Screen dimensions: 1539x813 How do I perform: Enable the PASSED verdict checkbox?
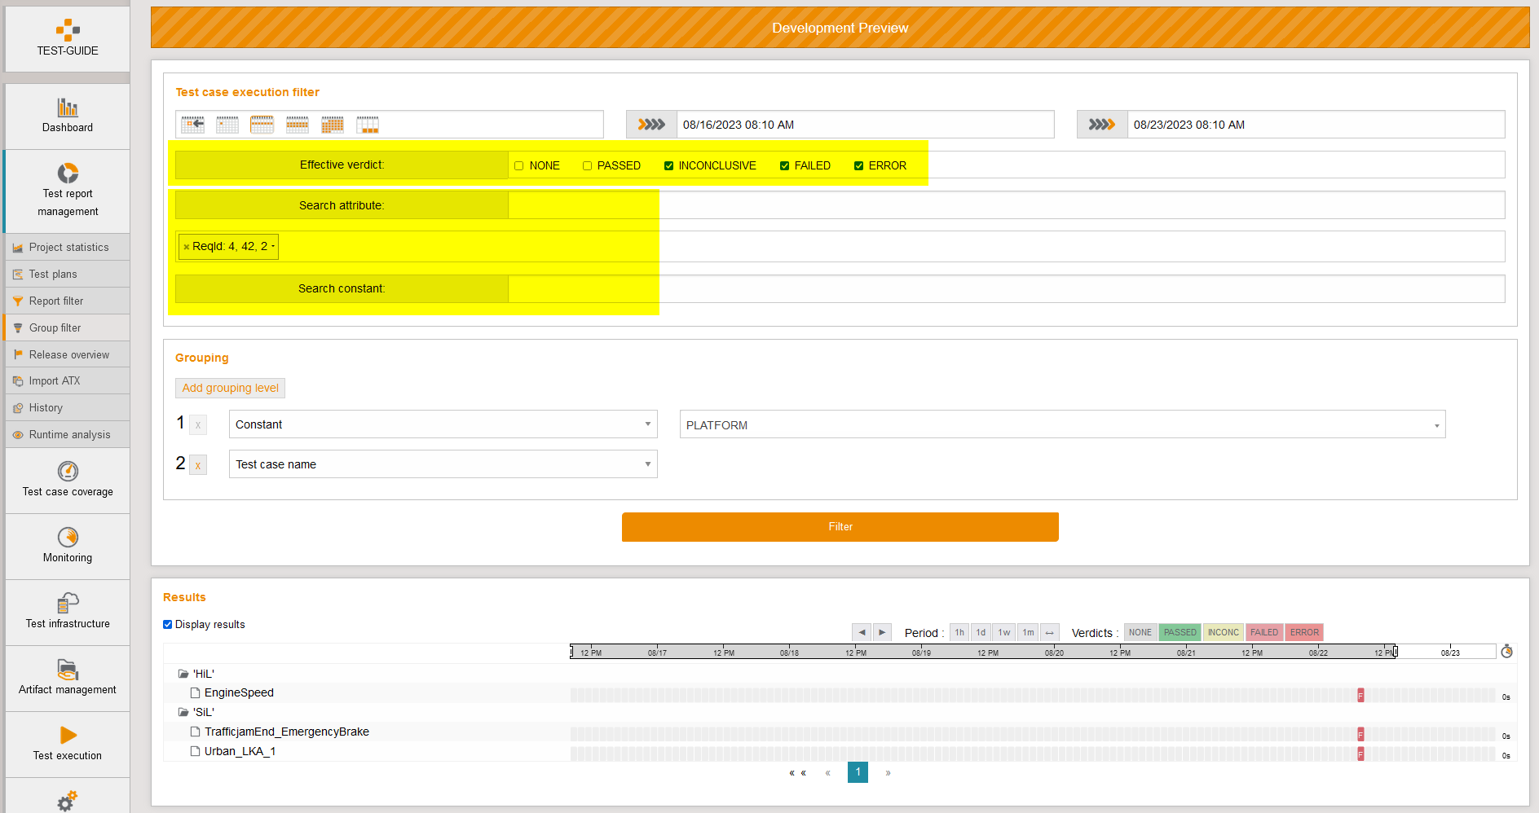(x=587, y=166)
